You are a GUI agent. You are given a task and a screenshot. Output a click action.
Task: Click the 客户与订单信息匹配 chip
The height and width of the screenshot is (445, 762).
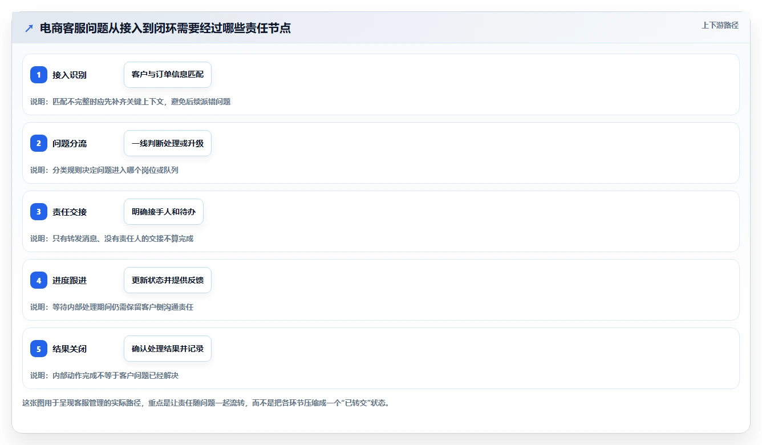168,75
